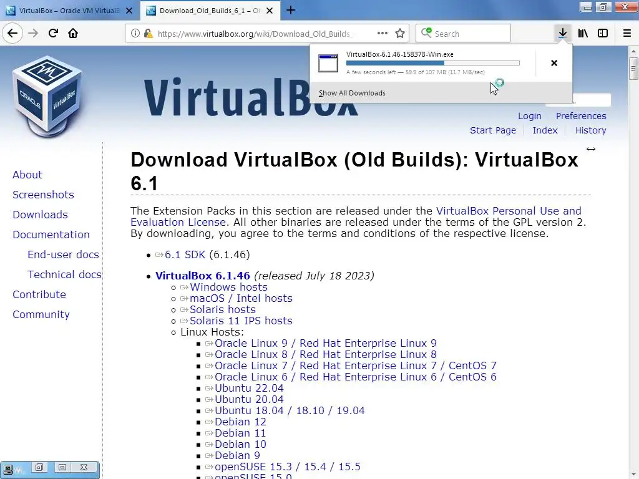Click the downloading file's window icon
This screenshot has width=639, height=479.
coord(328,63)
